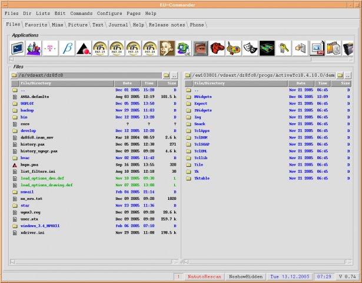Toggle the NoshowHidden status setting
Viewport: 362px width, 283px height.
245,277
